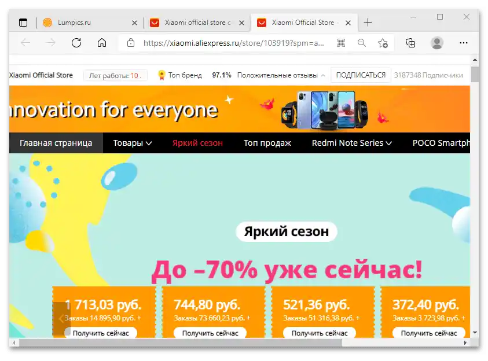The width and height of the screenshot is (488, 361).
Task: Close the active Xiaomi Official Store tab
Action: [348, 23]
